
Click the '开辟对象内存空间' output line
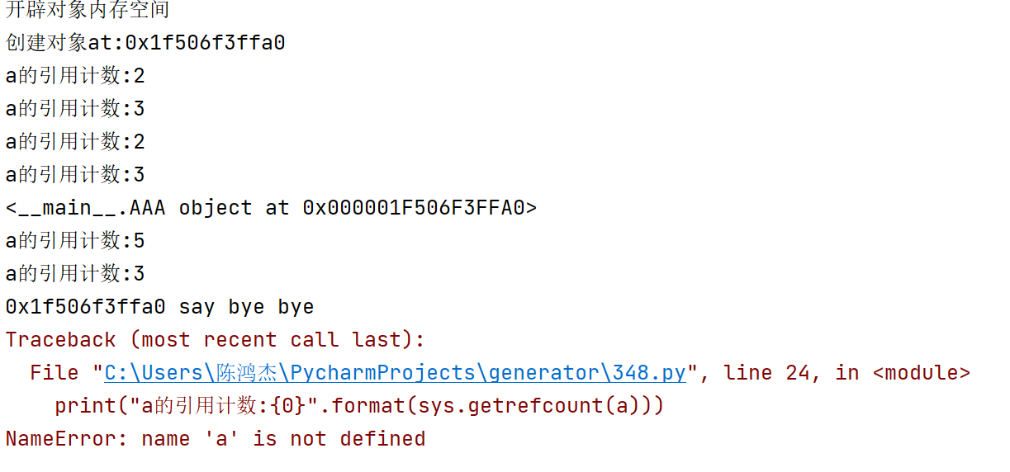pos(88,11)
